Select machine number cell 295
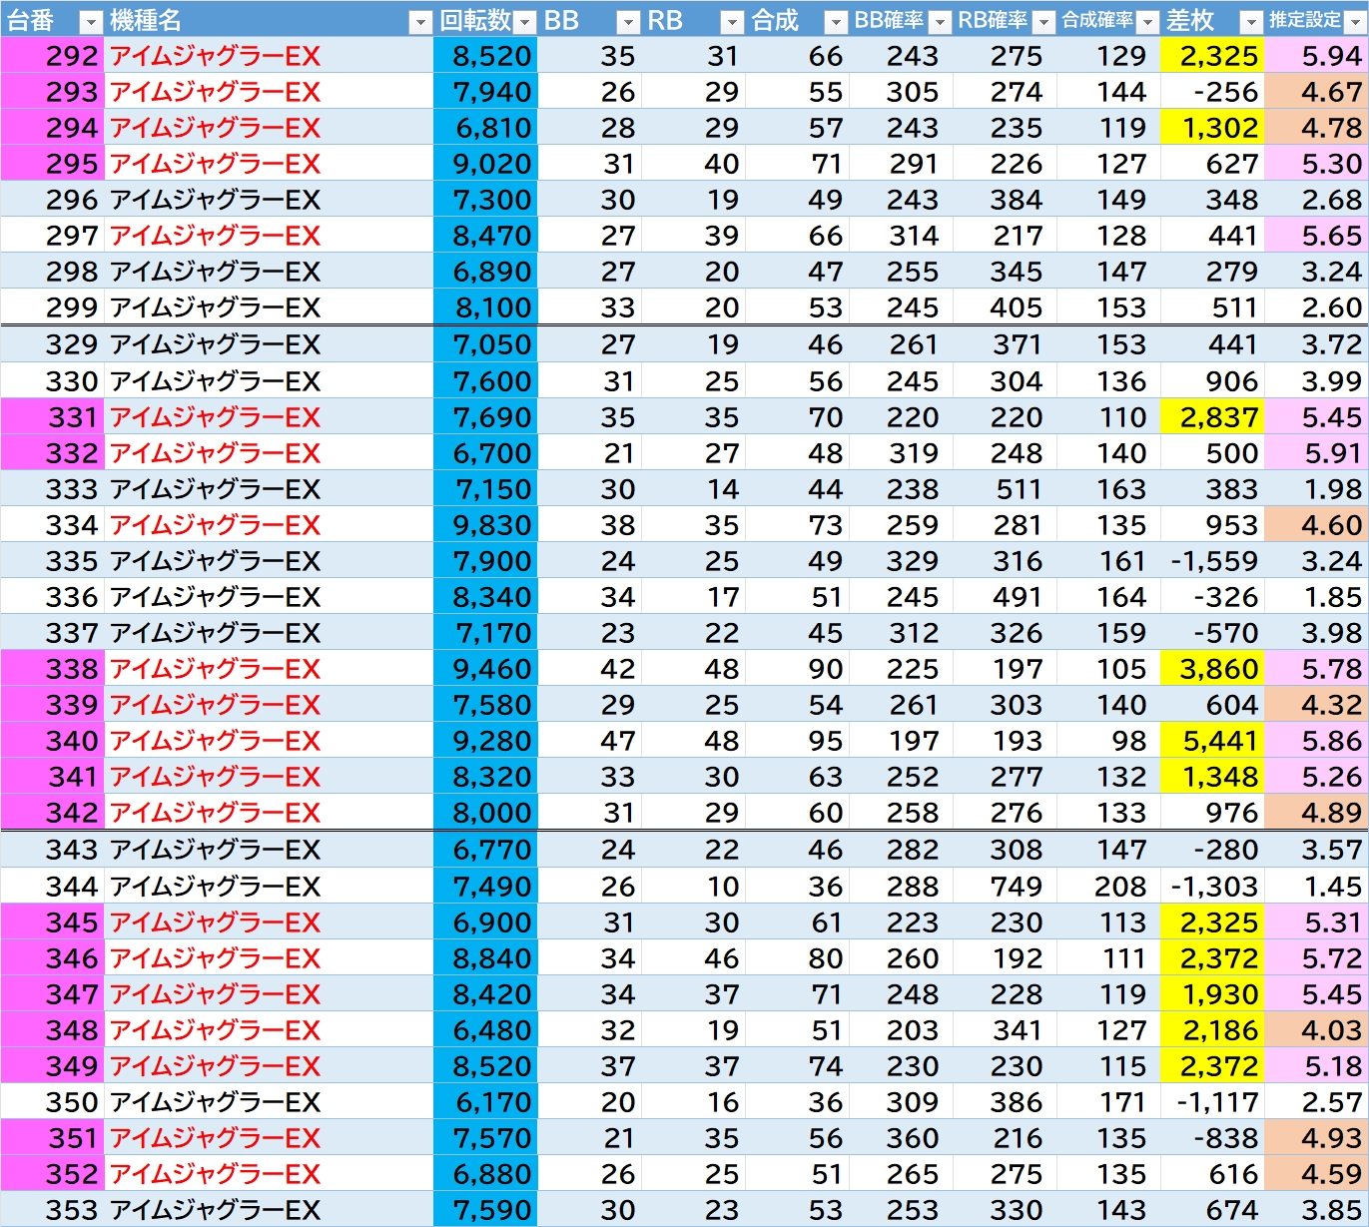Image resolution: width=1369 pixels, height=1227 pixels. (x=52, y=164)
